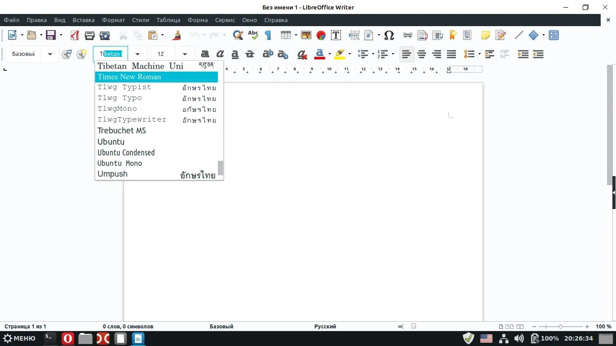Expand the font color palette arrow
Image resolution: width=616 pixels, height=346 pixels.
(330, 55)
